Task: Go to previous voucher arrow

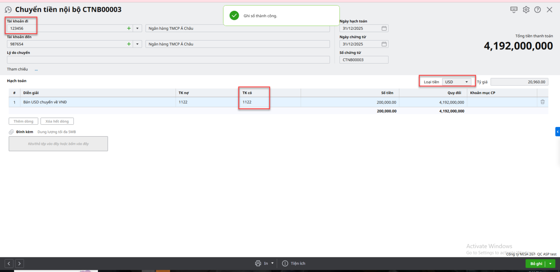Action: pos(9,264)
